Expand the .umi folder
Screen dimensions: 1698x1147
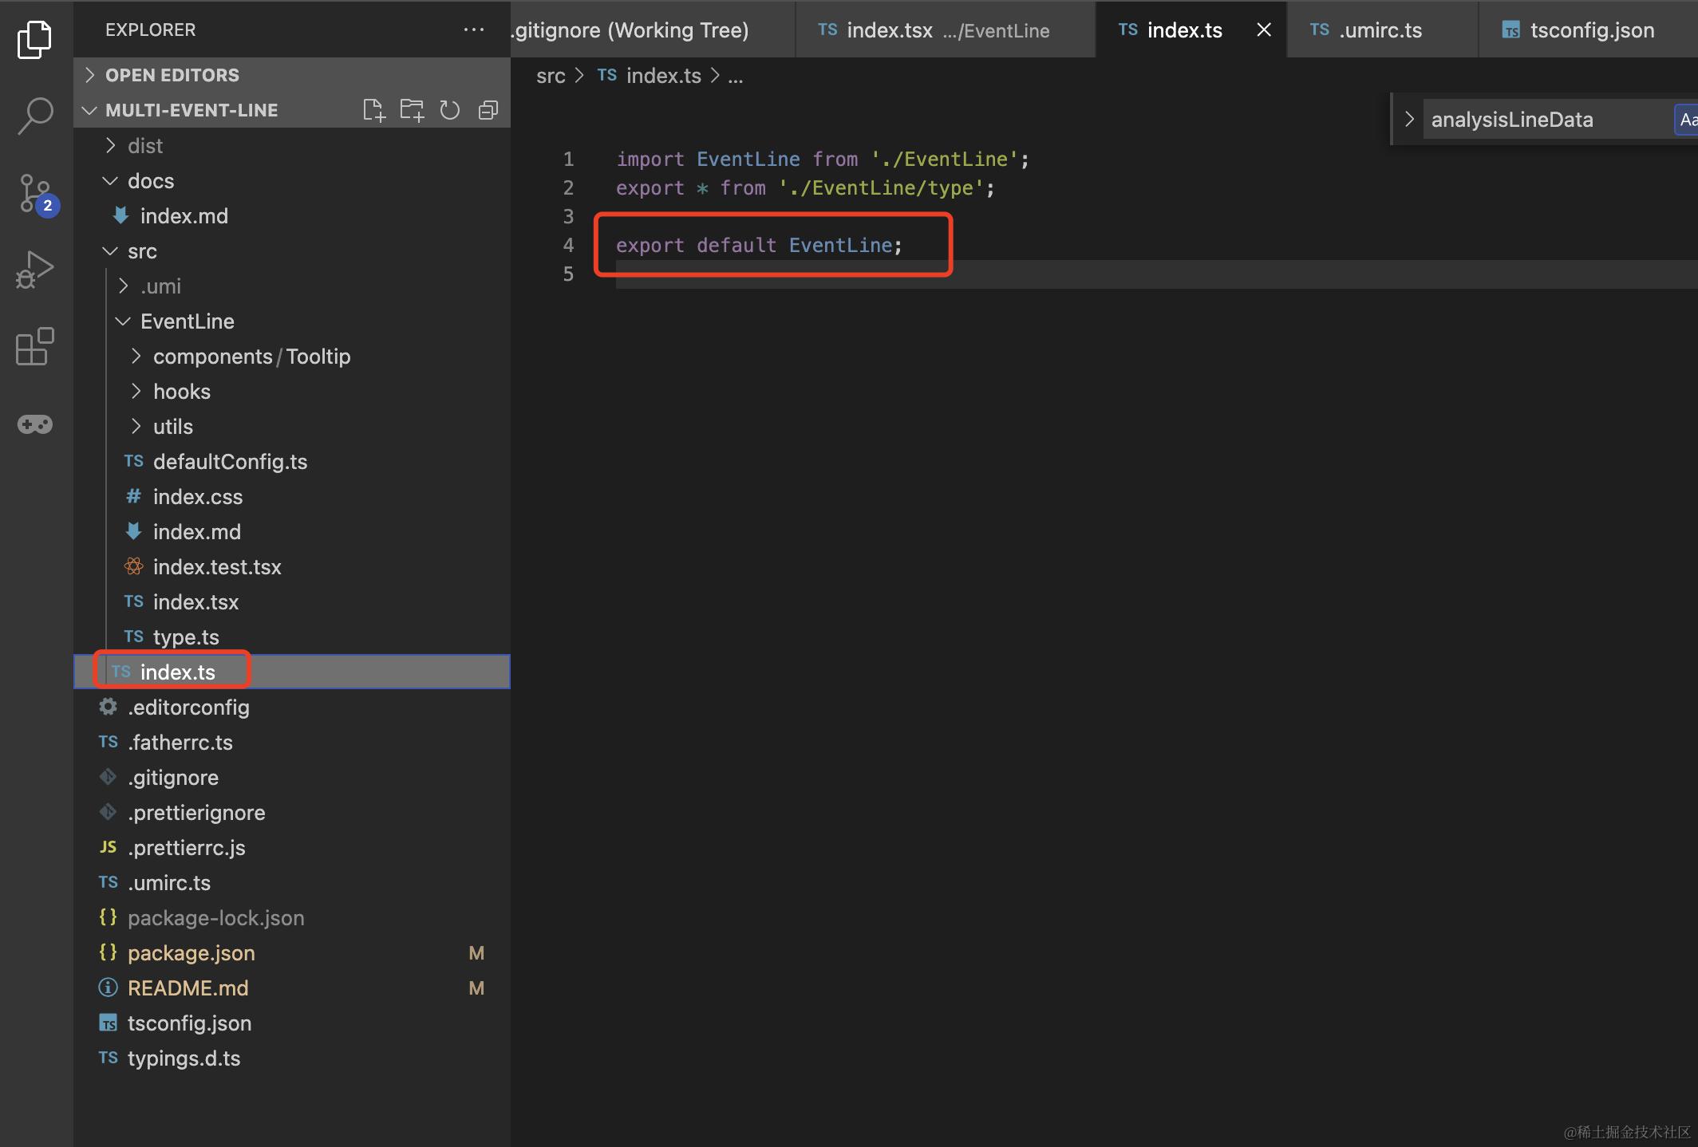pos(292,286)
